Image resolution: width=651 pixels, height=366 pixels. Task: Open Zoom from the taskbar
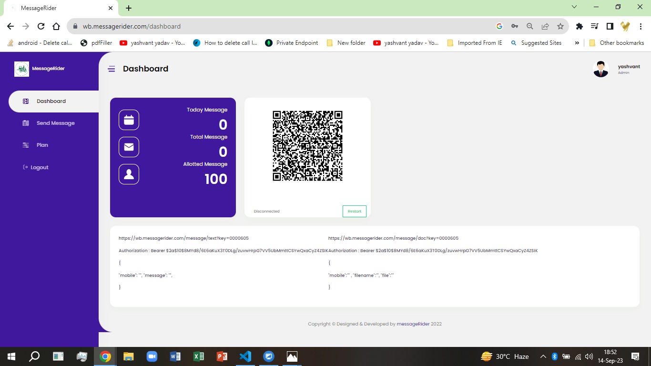(152, 356)
